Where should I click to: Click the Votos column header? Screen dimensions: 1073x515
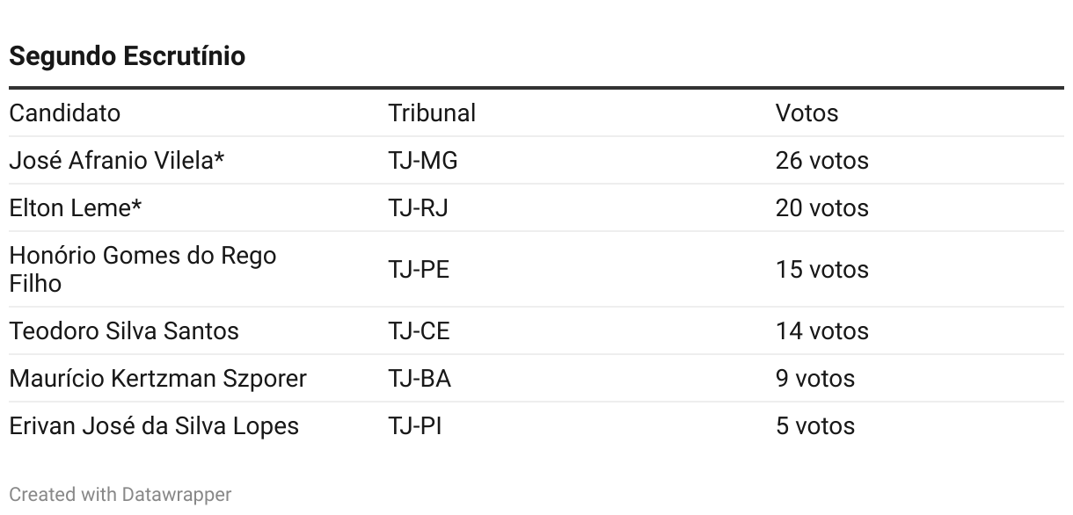point(807,113)
